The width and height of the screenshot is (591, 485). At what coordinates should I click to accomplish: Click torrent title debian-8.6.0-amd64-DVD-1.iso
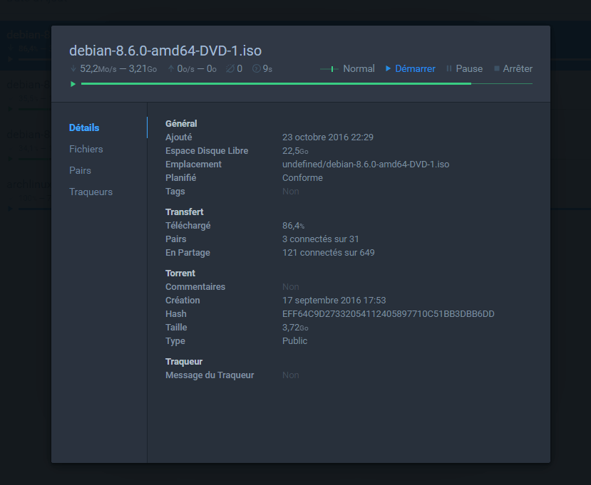coord(165,51)
